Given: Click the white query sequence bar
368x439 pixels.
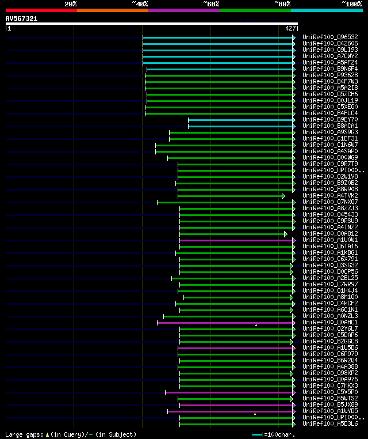Looking at the screenshot, I should click(152, 24).
